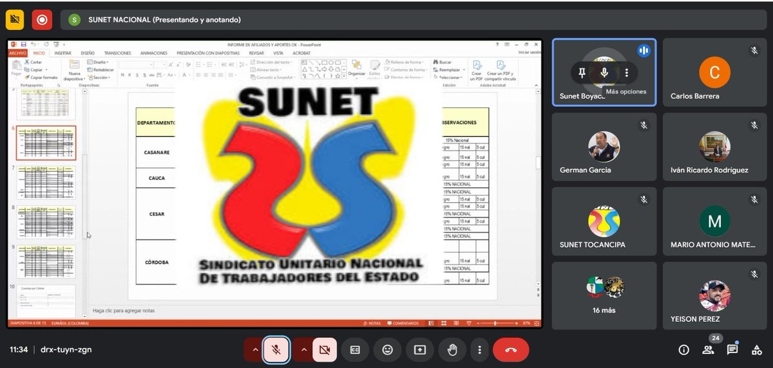773x368 pixels.
Task: Mute Sunet Boyacá from tile overlay
Action: 604,73
